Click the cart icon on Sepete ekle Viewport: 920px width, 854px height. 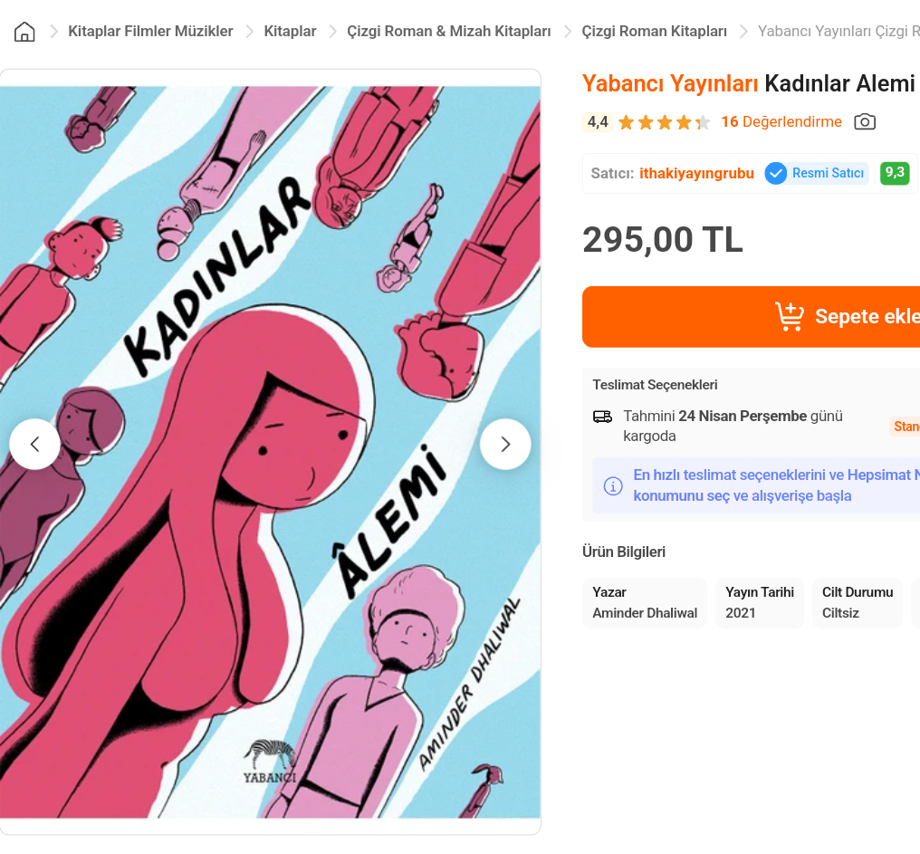(790, 317)
